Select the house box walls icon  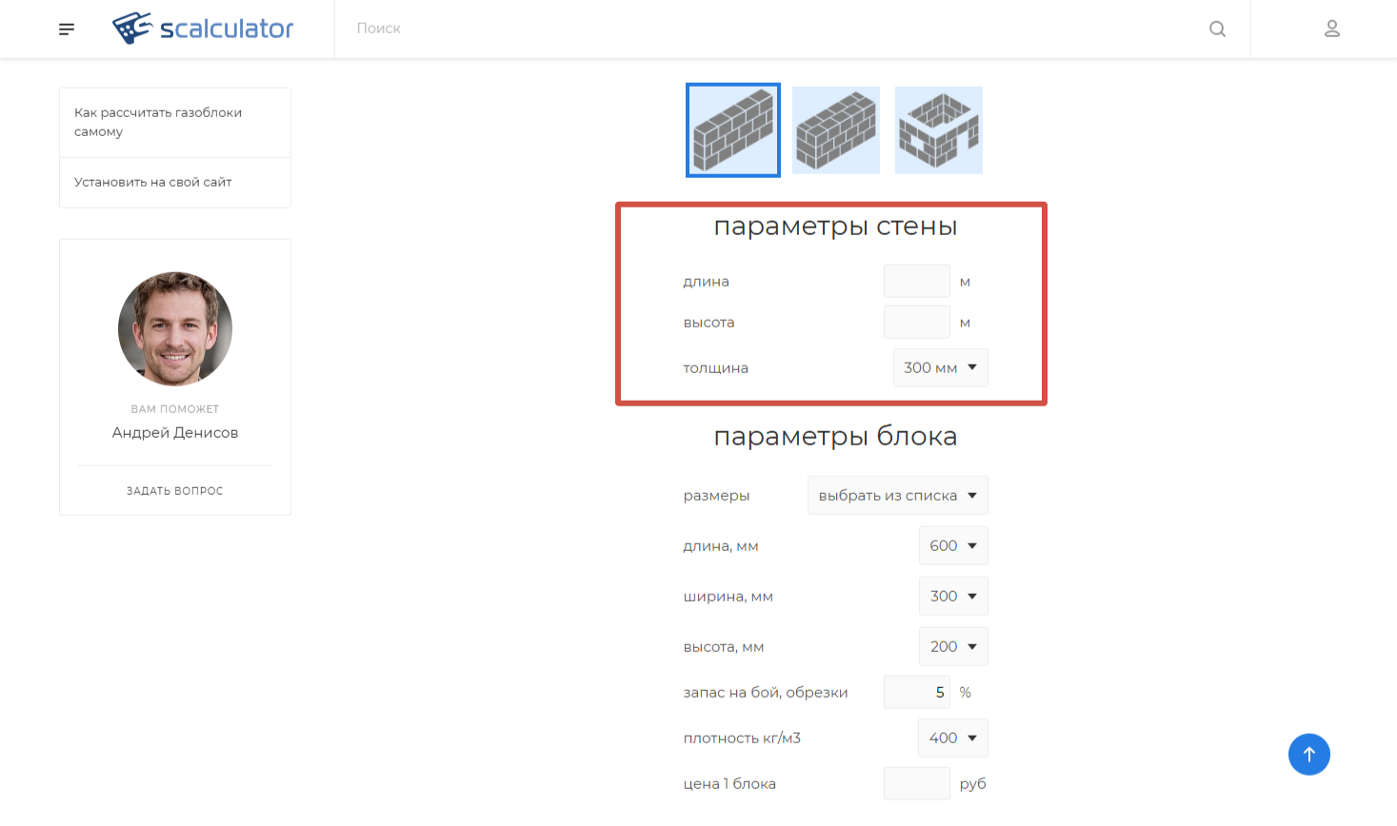point(939,130)
